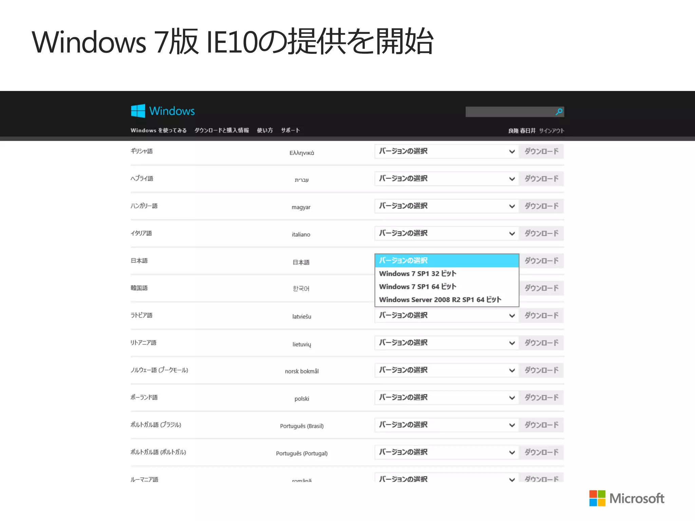
Task: Open version dropdown for イタリア語
Action: click(447, 233)
